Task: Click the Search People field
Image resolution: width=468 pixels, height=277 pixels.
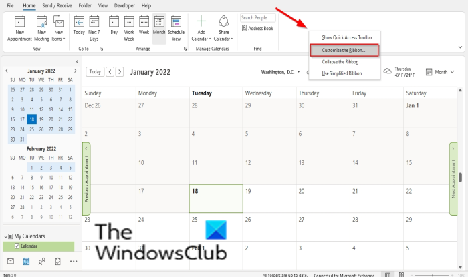Action: coord(258,17)
